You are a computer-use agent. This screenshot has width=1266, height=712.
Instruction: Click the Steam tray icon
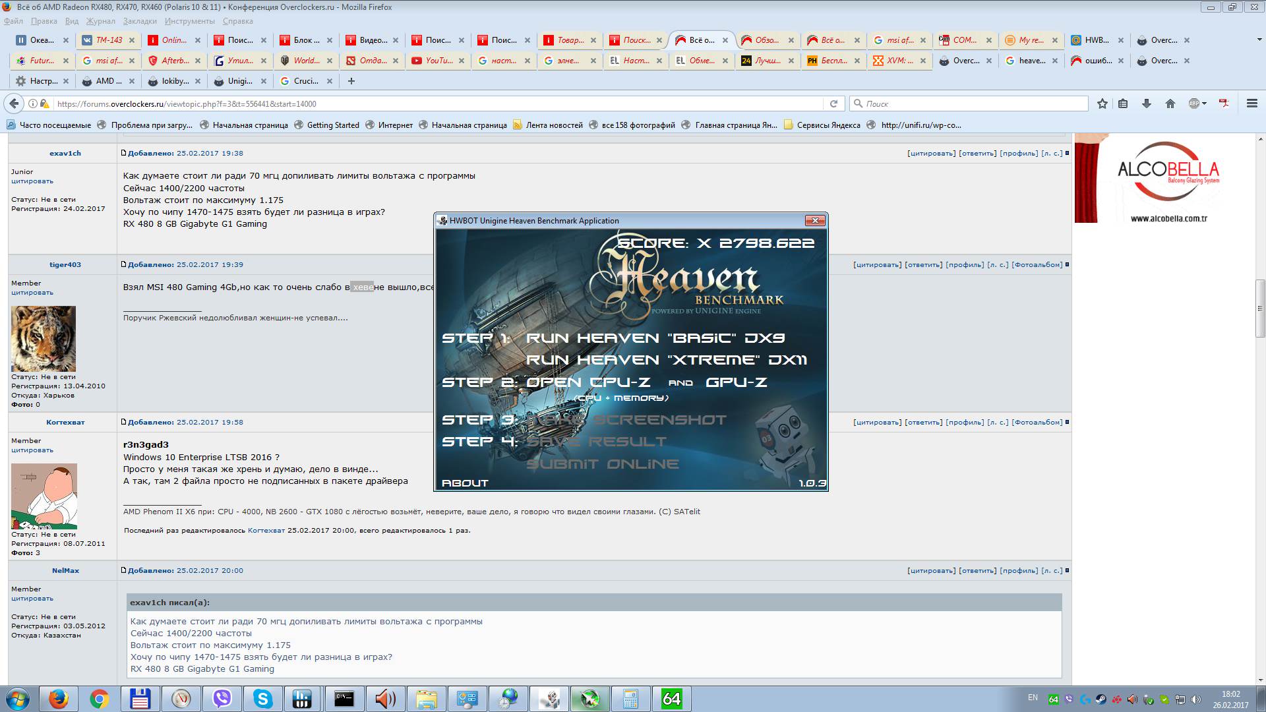coord(1101,699)
